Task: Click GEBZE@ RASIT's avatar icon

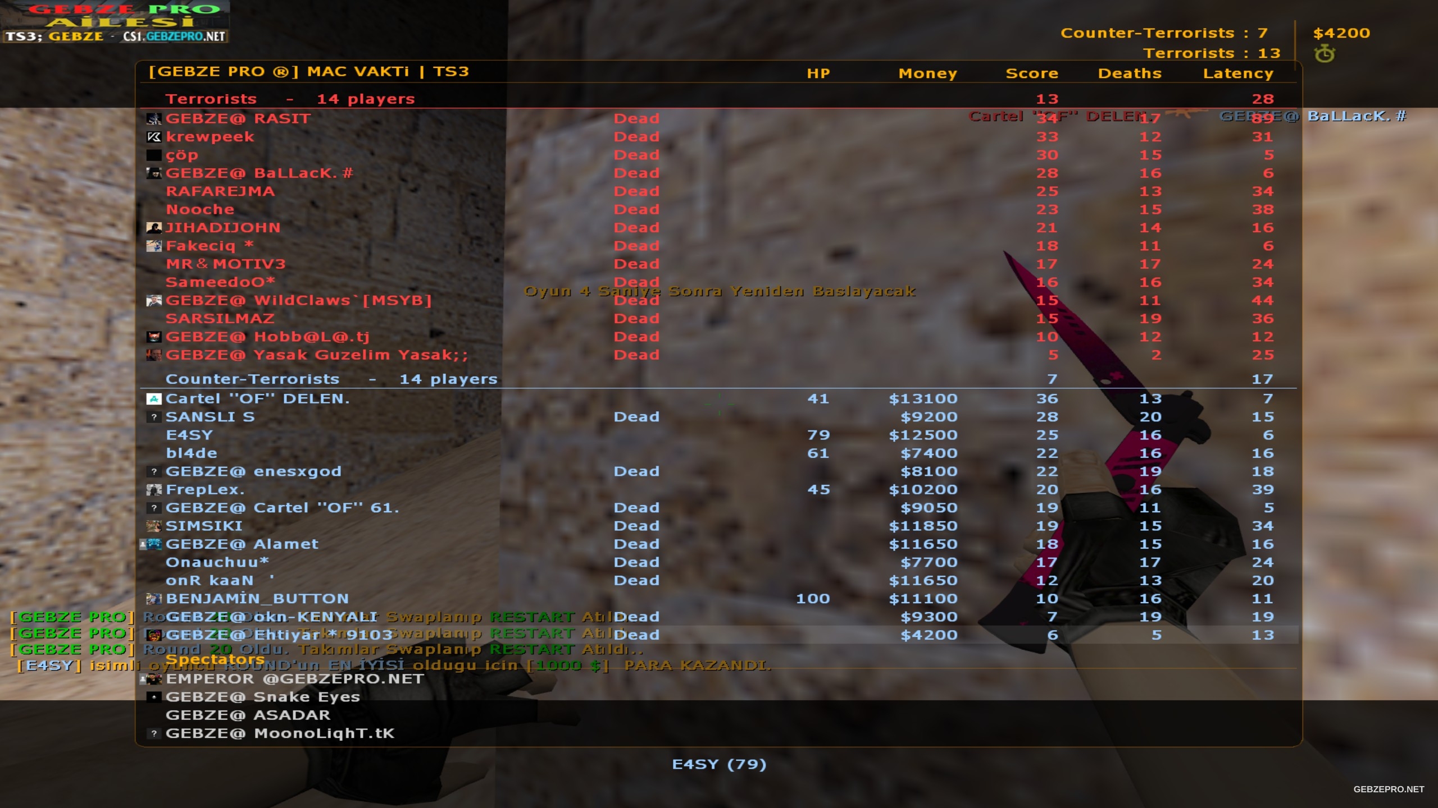Action: (x=153, y=119)
